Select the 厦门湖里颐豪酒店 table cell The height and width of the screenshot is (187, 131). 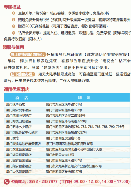(x=23, y=155)
